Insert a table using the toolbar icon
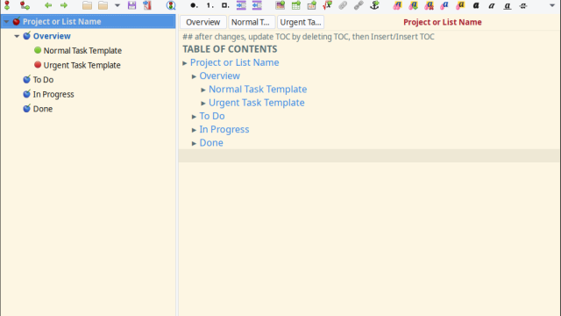The image size is (561, 316). pyautogui.click(x=296, y=5)
